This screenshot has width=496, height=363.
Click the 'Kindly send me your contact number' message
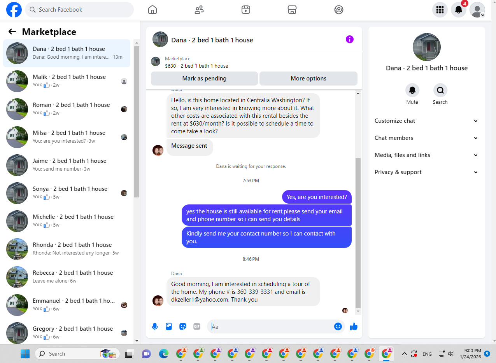266,237
